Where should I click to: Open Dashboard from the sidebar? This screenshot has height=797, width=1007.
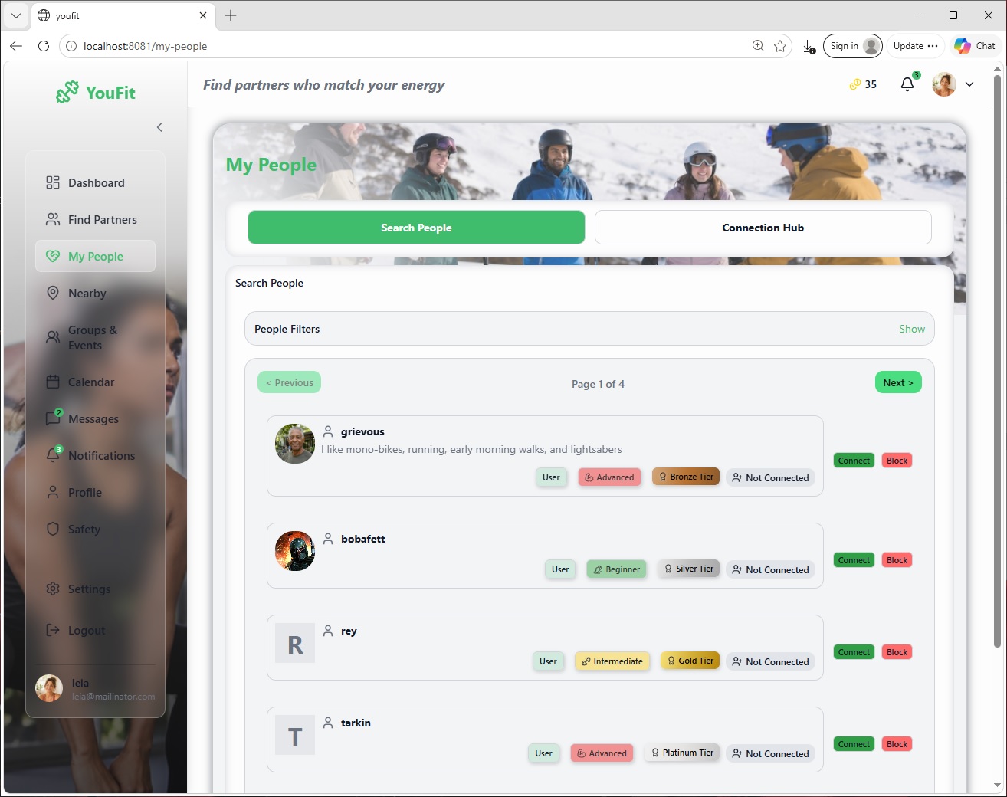(95, 182)
